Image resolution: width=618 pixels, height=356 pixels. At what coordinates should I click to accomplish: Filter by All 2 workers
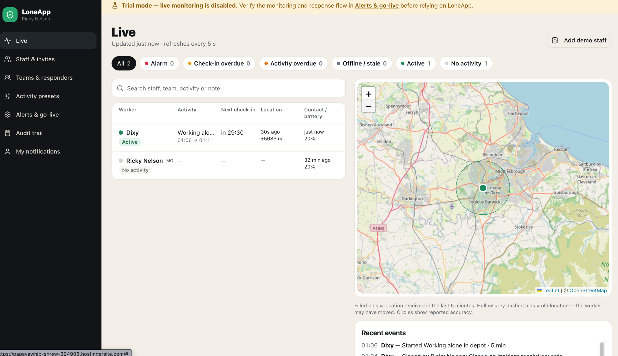(x=124, y=63)
